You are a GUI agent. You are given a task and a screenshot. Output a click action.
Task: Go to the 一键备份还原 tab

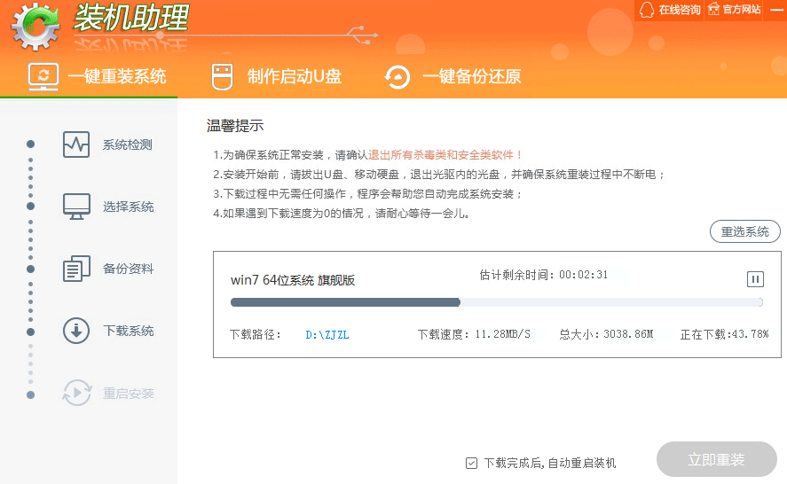[x=453, y=76]
